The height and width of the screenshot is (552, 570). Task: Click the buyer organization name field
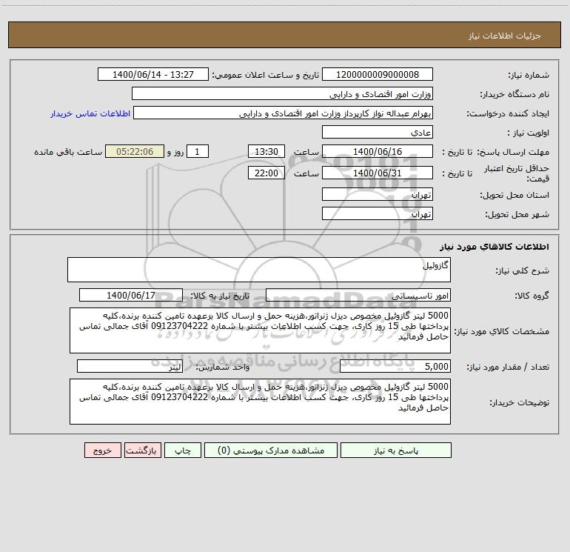tap(282, 93)
